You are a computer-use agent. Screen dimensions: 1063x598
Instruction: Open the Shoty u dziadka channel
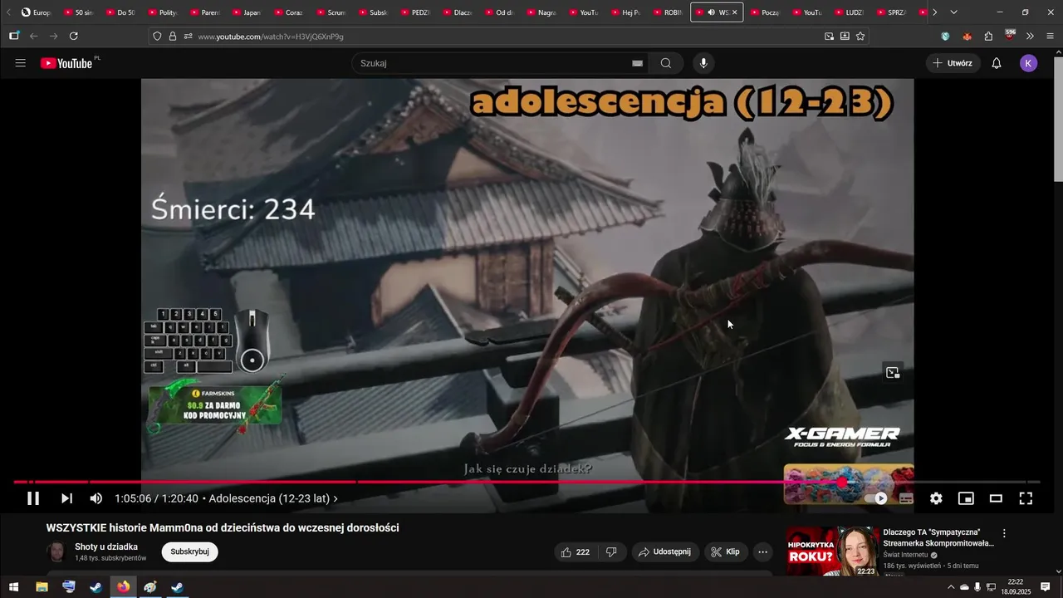pos(106,547)
